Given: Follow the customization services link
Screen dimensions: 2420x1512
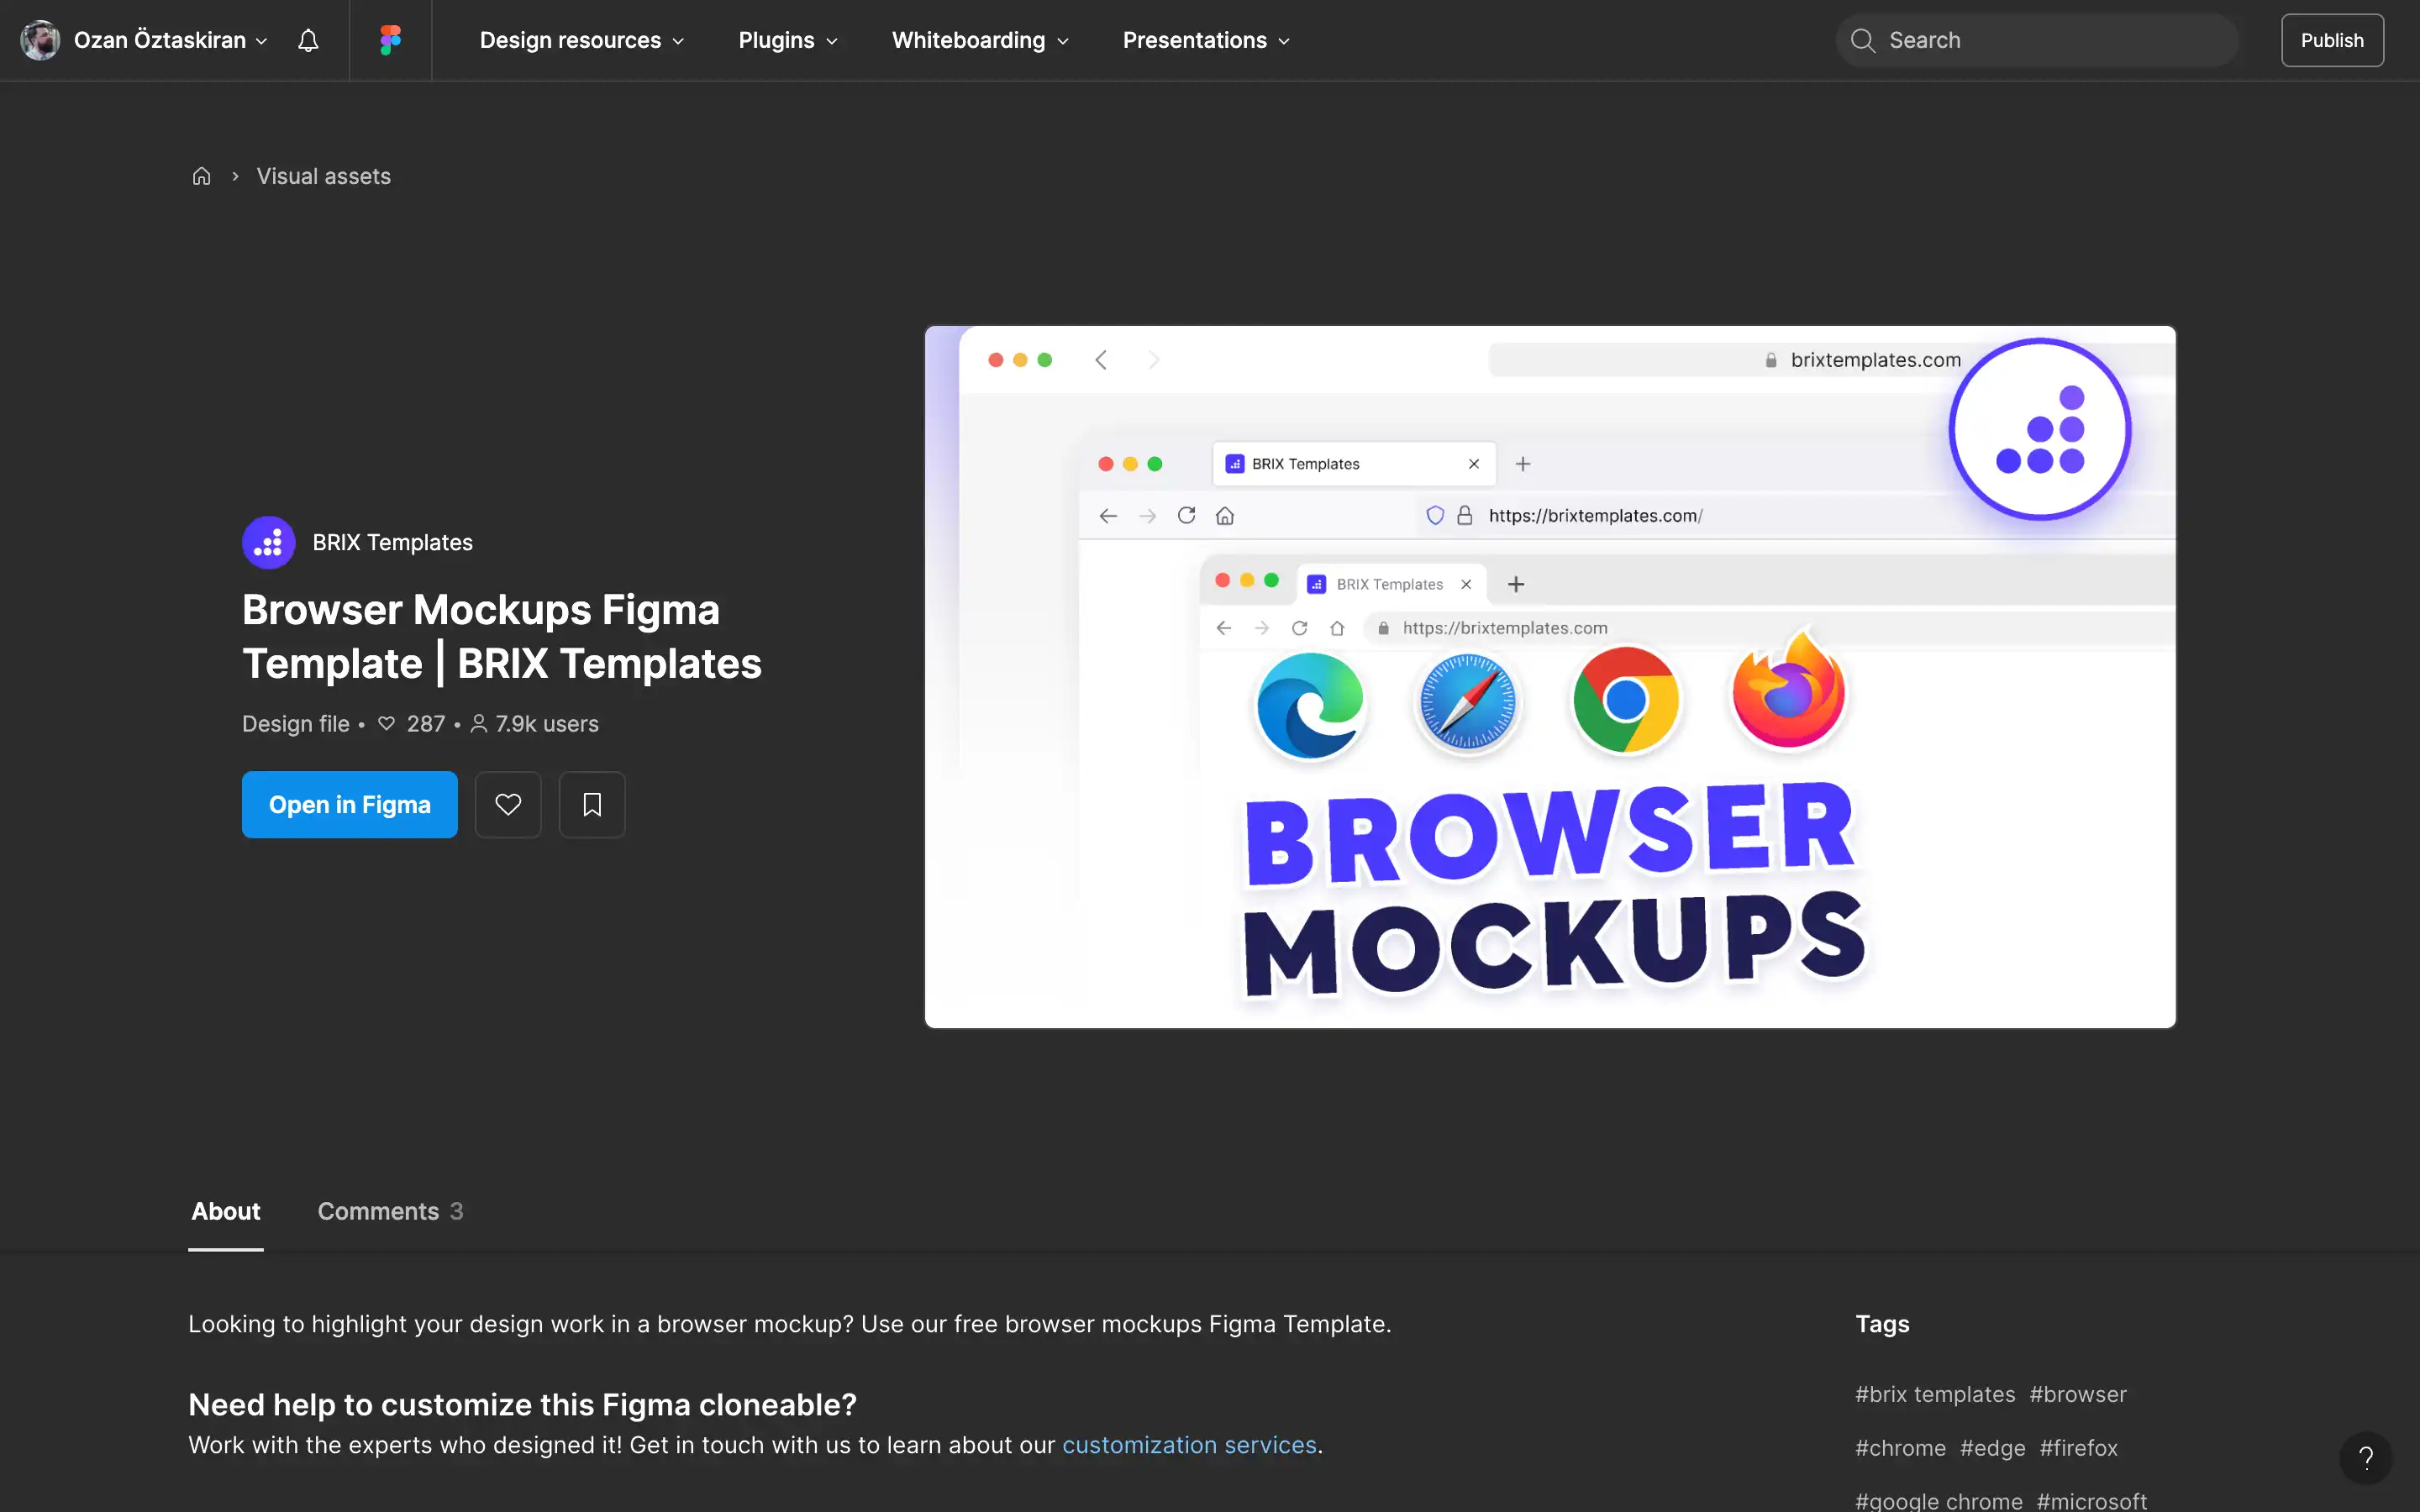Looking at the screenshot, I should coord(1189,1445).
